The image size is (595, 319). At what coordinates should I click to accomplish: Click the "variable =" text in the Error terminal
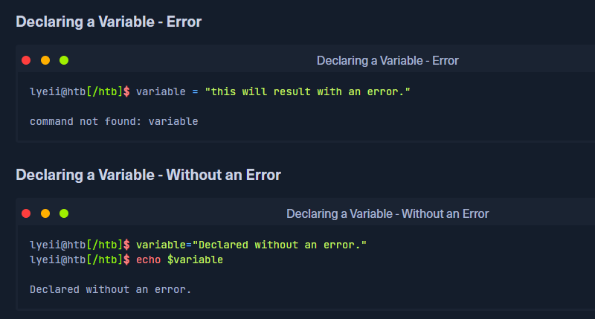[167, 91]
